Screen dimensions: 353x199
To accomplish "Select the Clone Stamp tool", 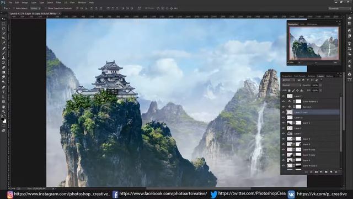I will [3, 57].
